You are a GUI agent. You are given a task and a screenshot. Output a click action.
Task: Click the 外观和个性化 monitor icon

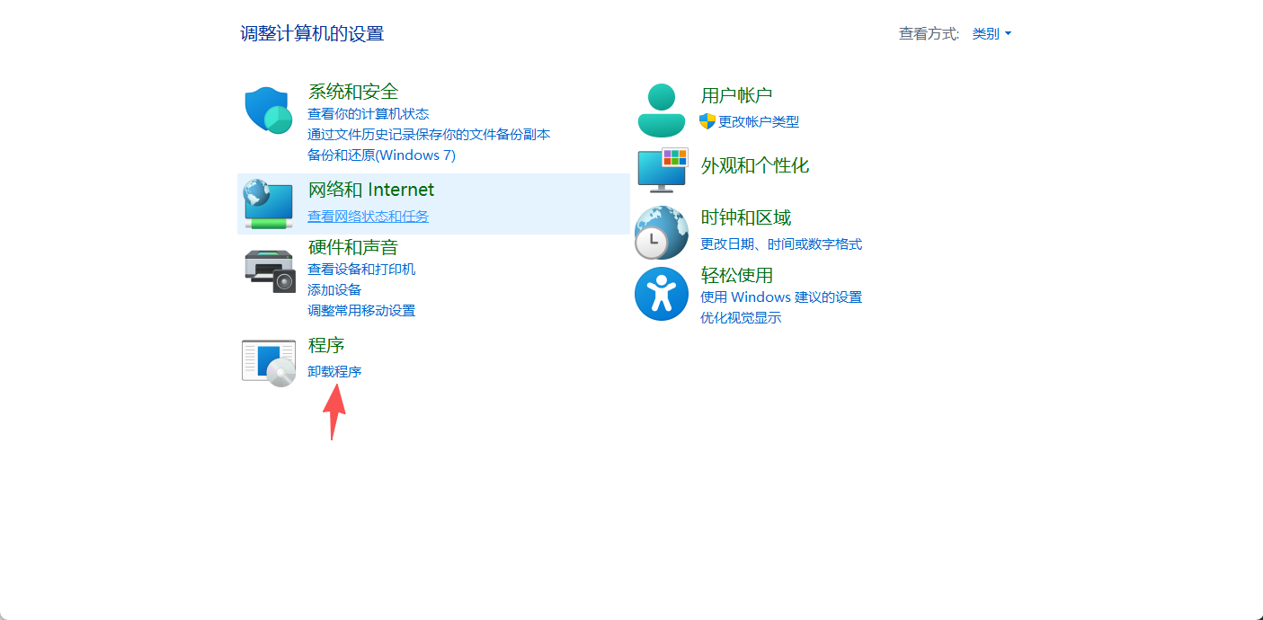click(x=663, y=171)
